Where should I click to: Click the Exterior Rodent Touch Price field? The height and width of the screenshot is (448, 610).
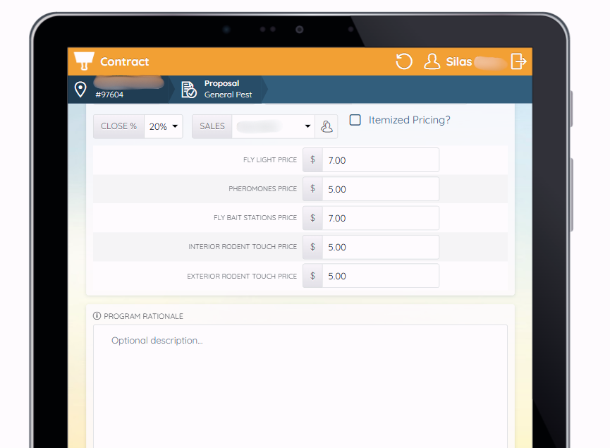(381, 276)
